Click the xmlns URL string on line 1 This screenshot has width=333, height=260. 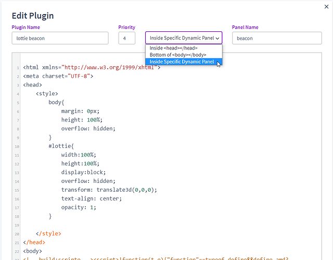coord(109,67)
